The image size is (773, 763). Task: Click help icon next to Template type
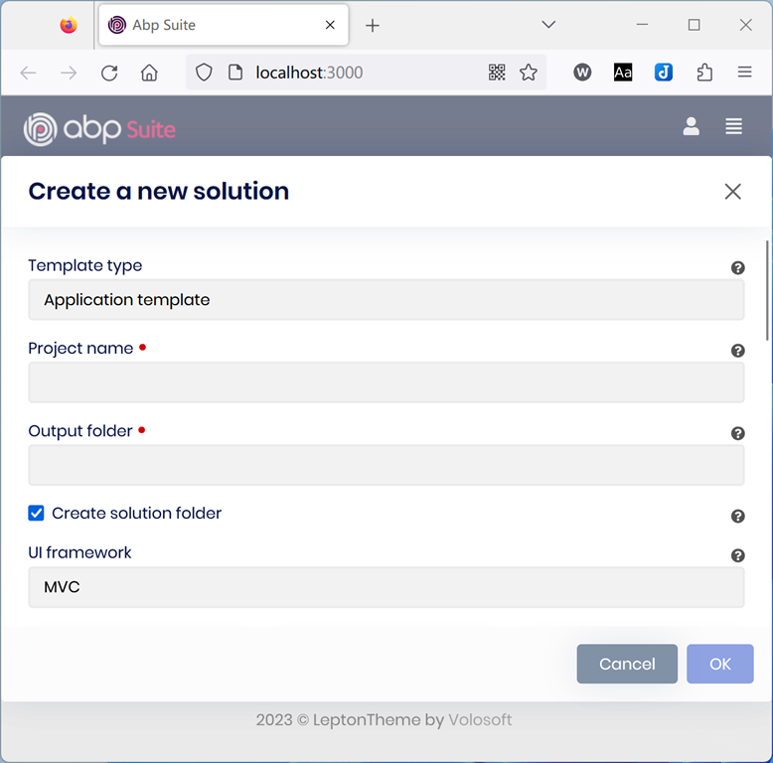(x=738, y=267)
